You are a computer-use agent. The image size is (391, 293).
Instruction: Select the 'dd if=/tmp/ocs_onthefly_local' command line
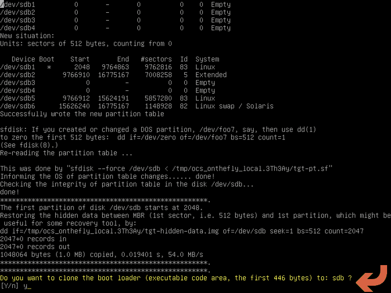click(x=182, y=231)
